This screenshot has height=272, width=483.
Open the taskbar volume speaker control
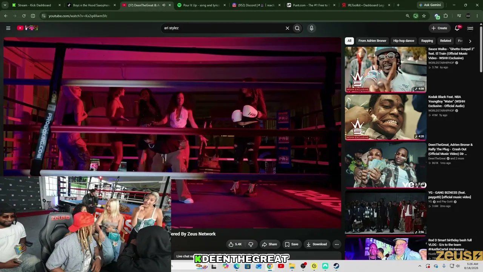click(458, 266)
